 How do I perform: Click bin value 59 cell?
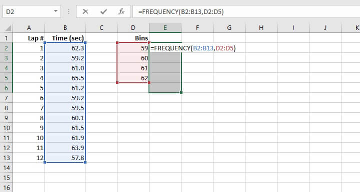point(133,48)
